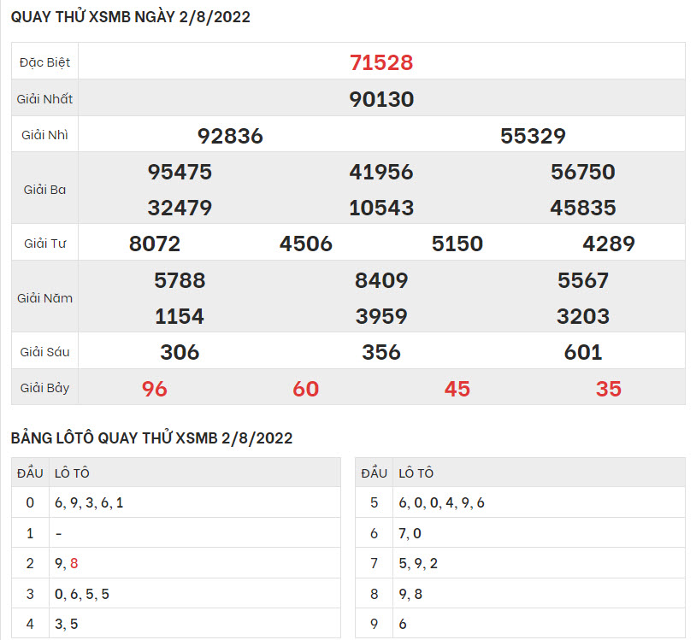Screen dimensions: 696x640
Task: Select loto row with values 6, 9, 3, 6, 1
Action: coord(89,503)
